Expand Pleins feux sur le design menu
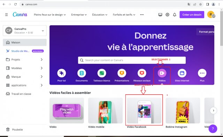Image resolution: width=223 pixels, height=137 pixels. (x=50, y=15)
